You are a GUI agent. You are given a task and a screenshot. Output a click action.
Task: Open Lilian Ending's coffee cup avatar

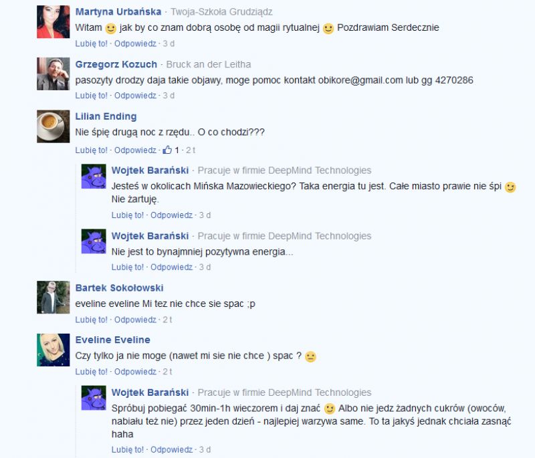(53, 126)
